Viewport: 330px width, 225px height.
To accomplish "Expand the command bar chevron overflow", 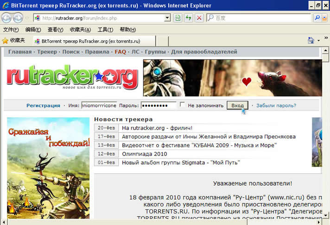I will (x=326, y=38).
